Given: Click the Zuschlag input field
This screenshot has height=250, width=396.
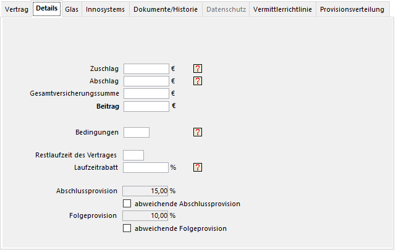Looking at the screenshot, I should (146, 69).
